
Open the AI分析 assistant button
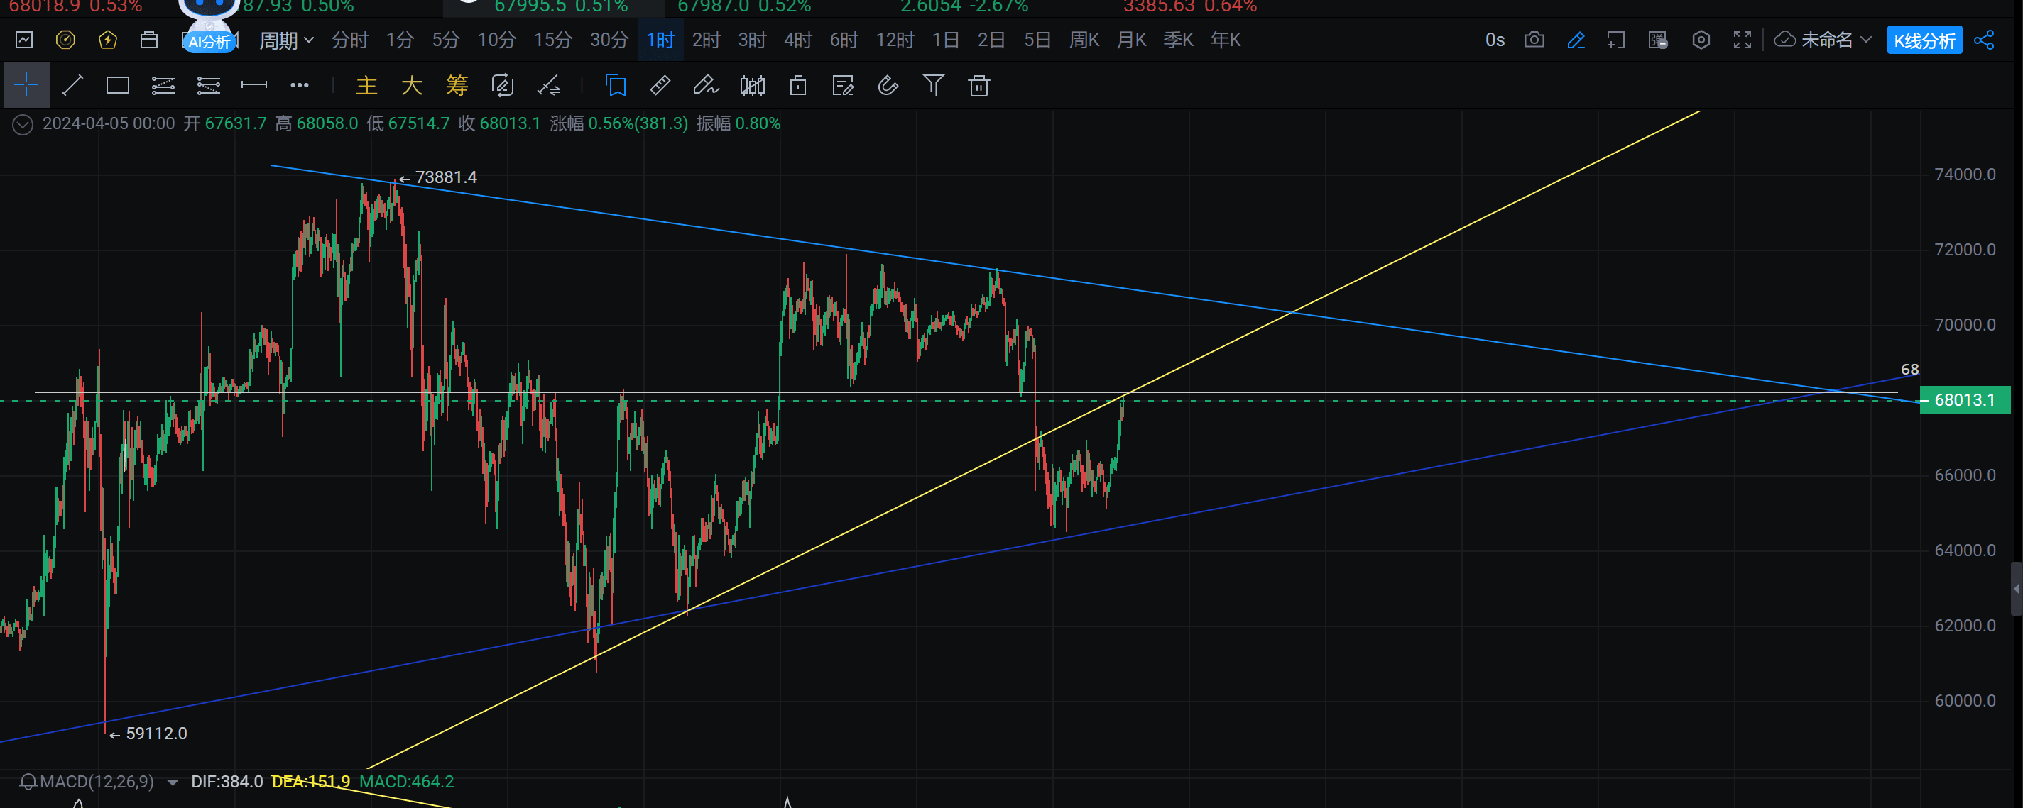coord(209,41)
